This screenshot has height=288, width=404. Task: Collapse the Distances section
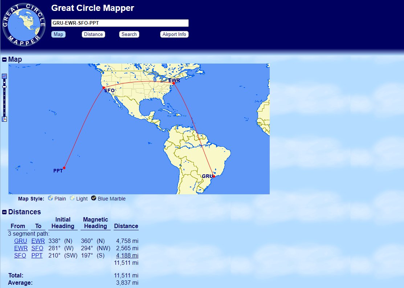pos(4,212)
